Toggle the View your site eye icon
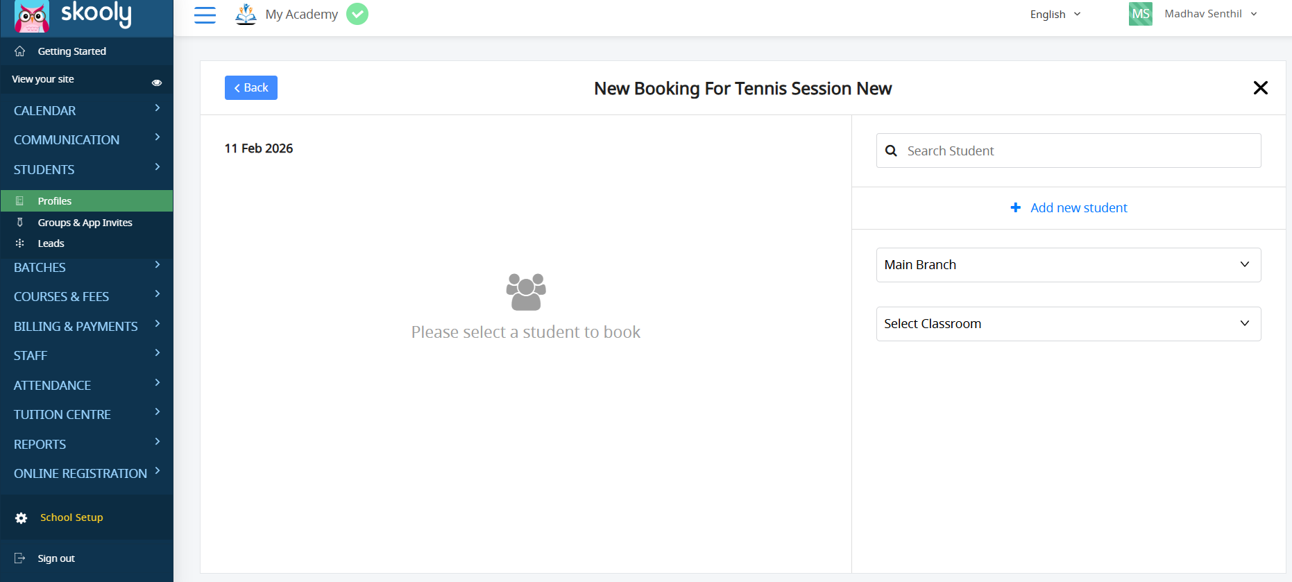The height and width of the screenshot is (582, 1292). point(157,83)
